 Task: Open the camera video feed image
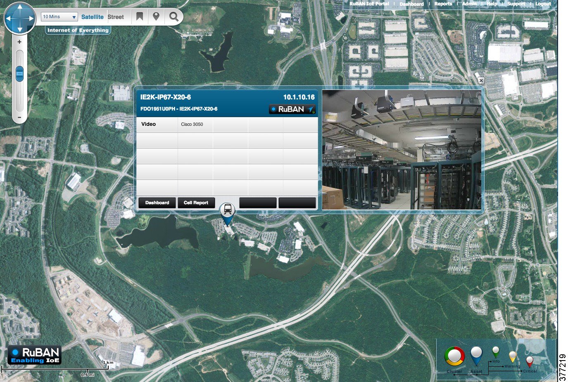(x=402, y=150)
